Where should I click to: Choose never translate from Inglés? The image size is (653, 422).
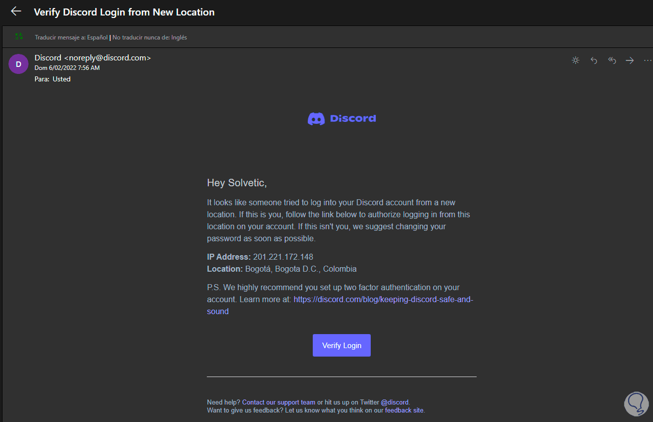pyautogui.click(x=150, y=37)
